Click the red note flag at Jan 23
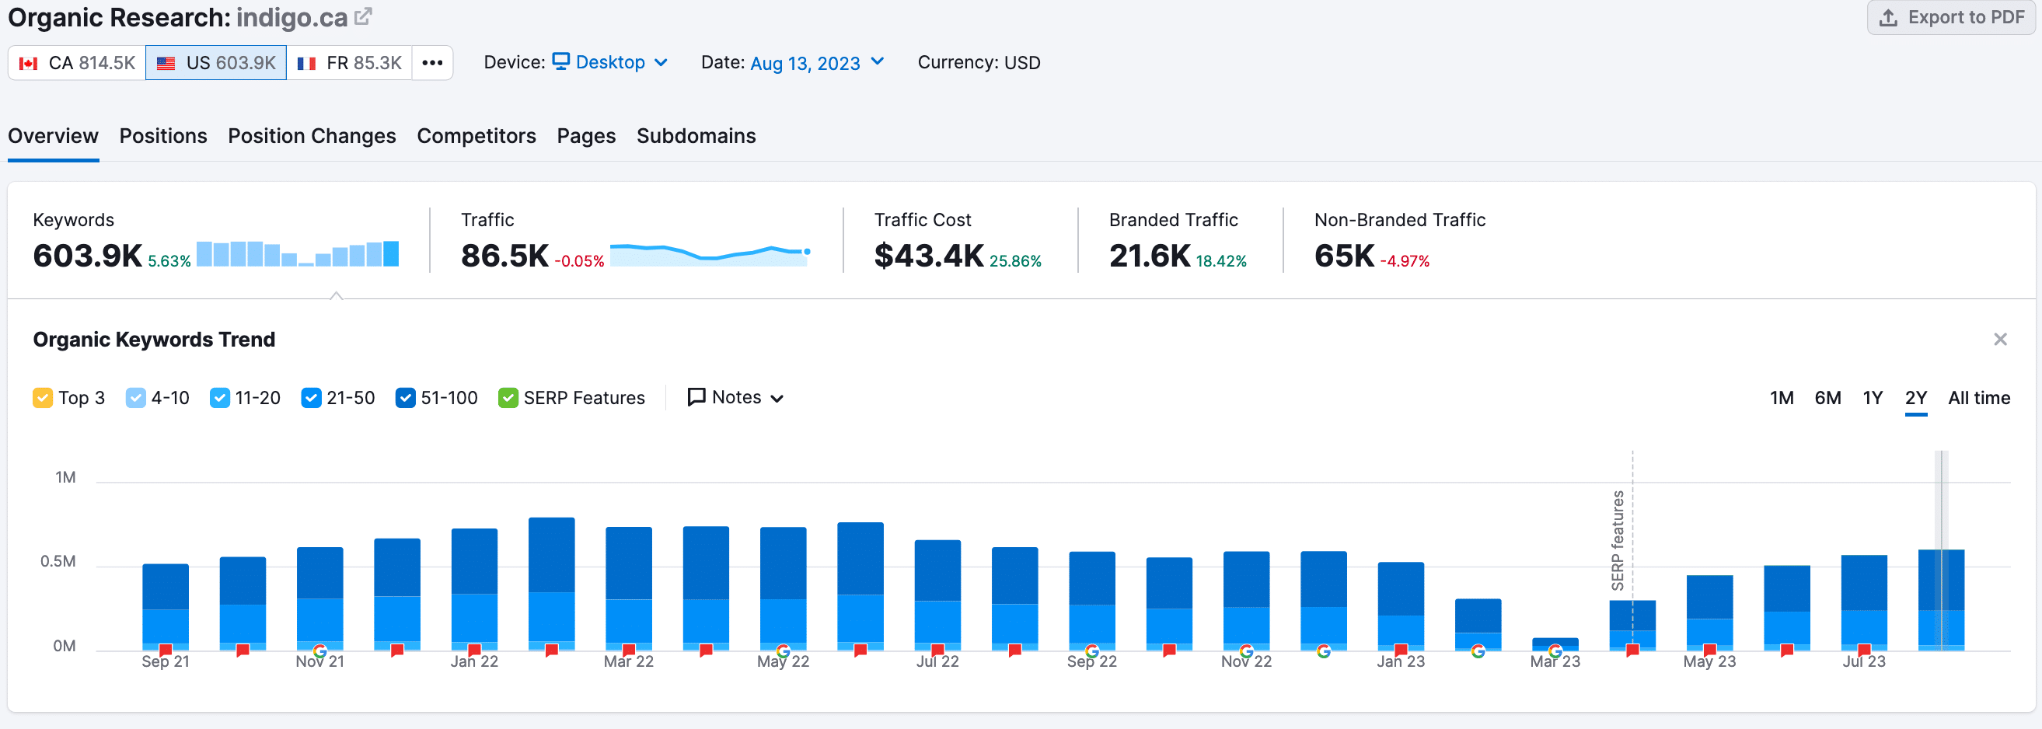This screenshot has width=2042, height=729. [1401, 651]
